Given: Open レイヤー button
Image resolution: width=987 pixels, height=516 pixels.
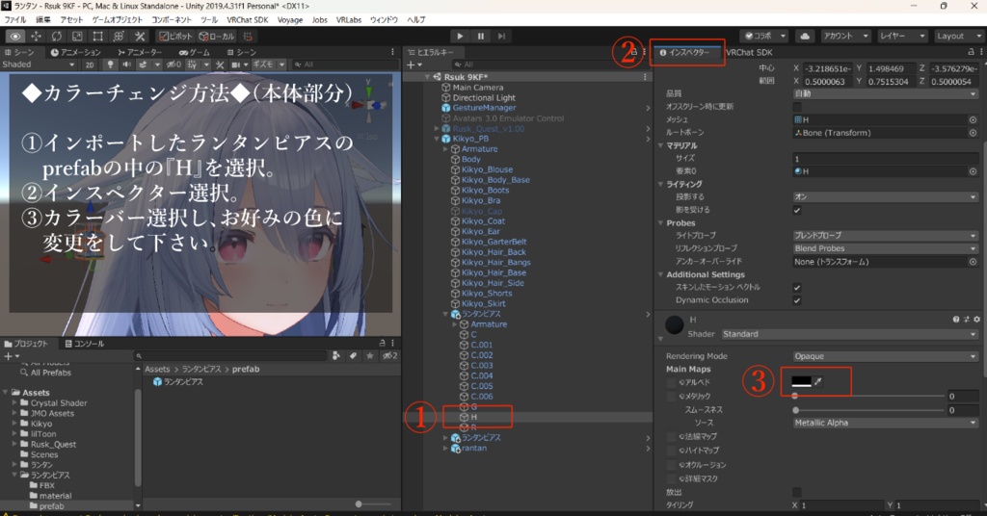Looking at the screenshot, I should [x=902, y=36].
